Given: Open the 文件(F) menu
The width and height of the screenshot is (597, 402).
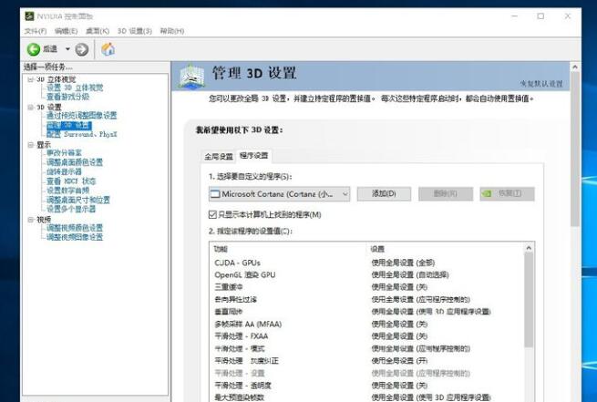Looking at the screenshot, I should [x=35, y=31].
